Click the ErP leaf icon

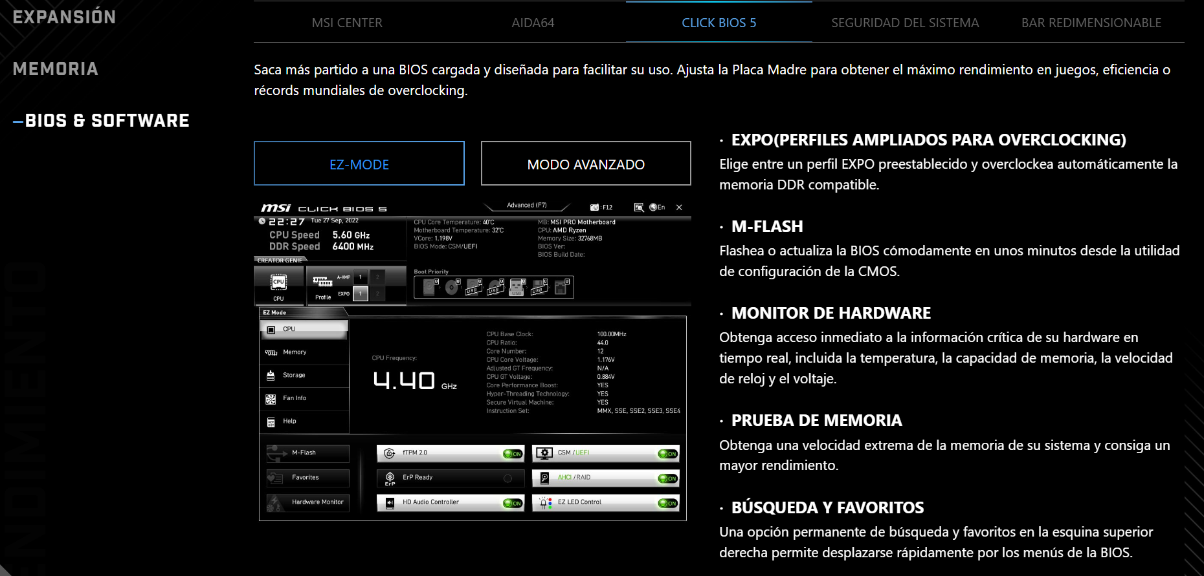390,478
